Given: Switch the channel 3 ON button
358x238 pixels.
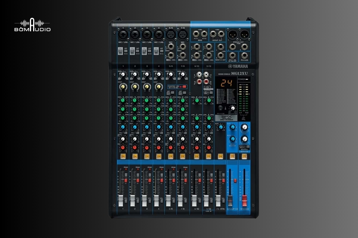Looking at the screenshot, I should [x=147, y=156].
